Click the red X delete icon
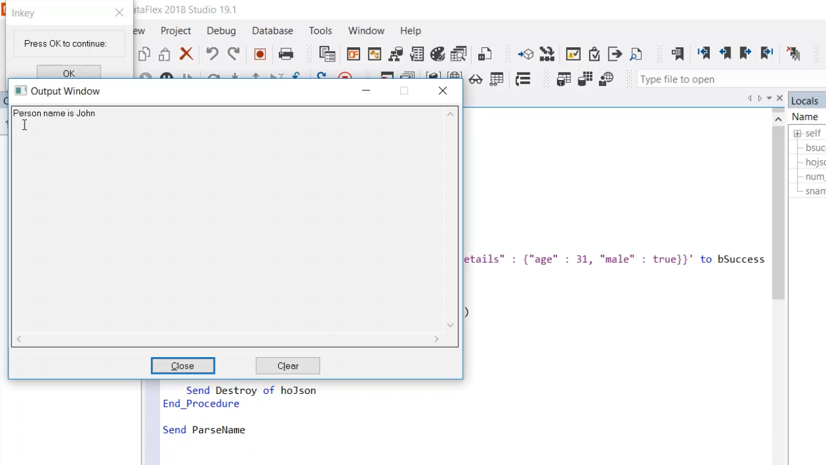The image size is (826, 465). [186, 54]
